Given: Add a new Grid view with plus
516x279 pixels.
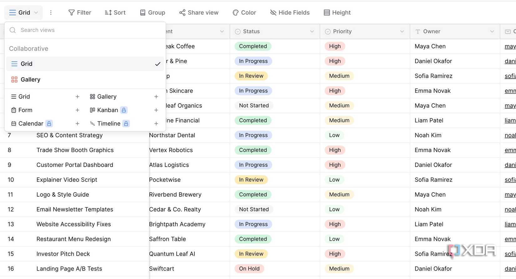Looking at the screenshot, I should [77, 97].
